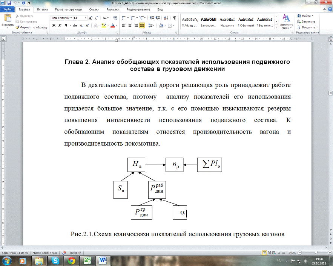Open the Select (Выделить) dropdown
This screenshot has height=266, width=333.
click(x=307, y=27)
